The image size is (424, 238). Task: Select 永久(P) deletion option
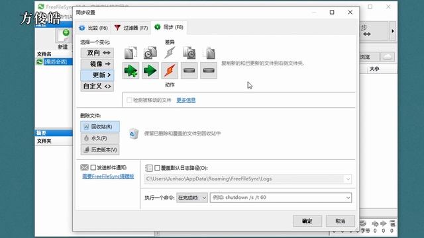click(100, 138)
